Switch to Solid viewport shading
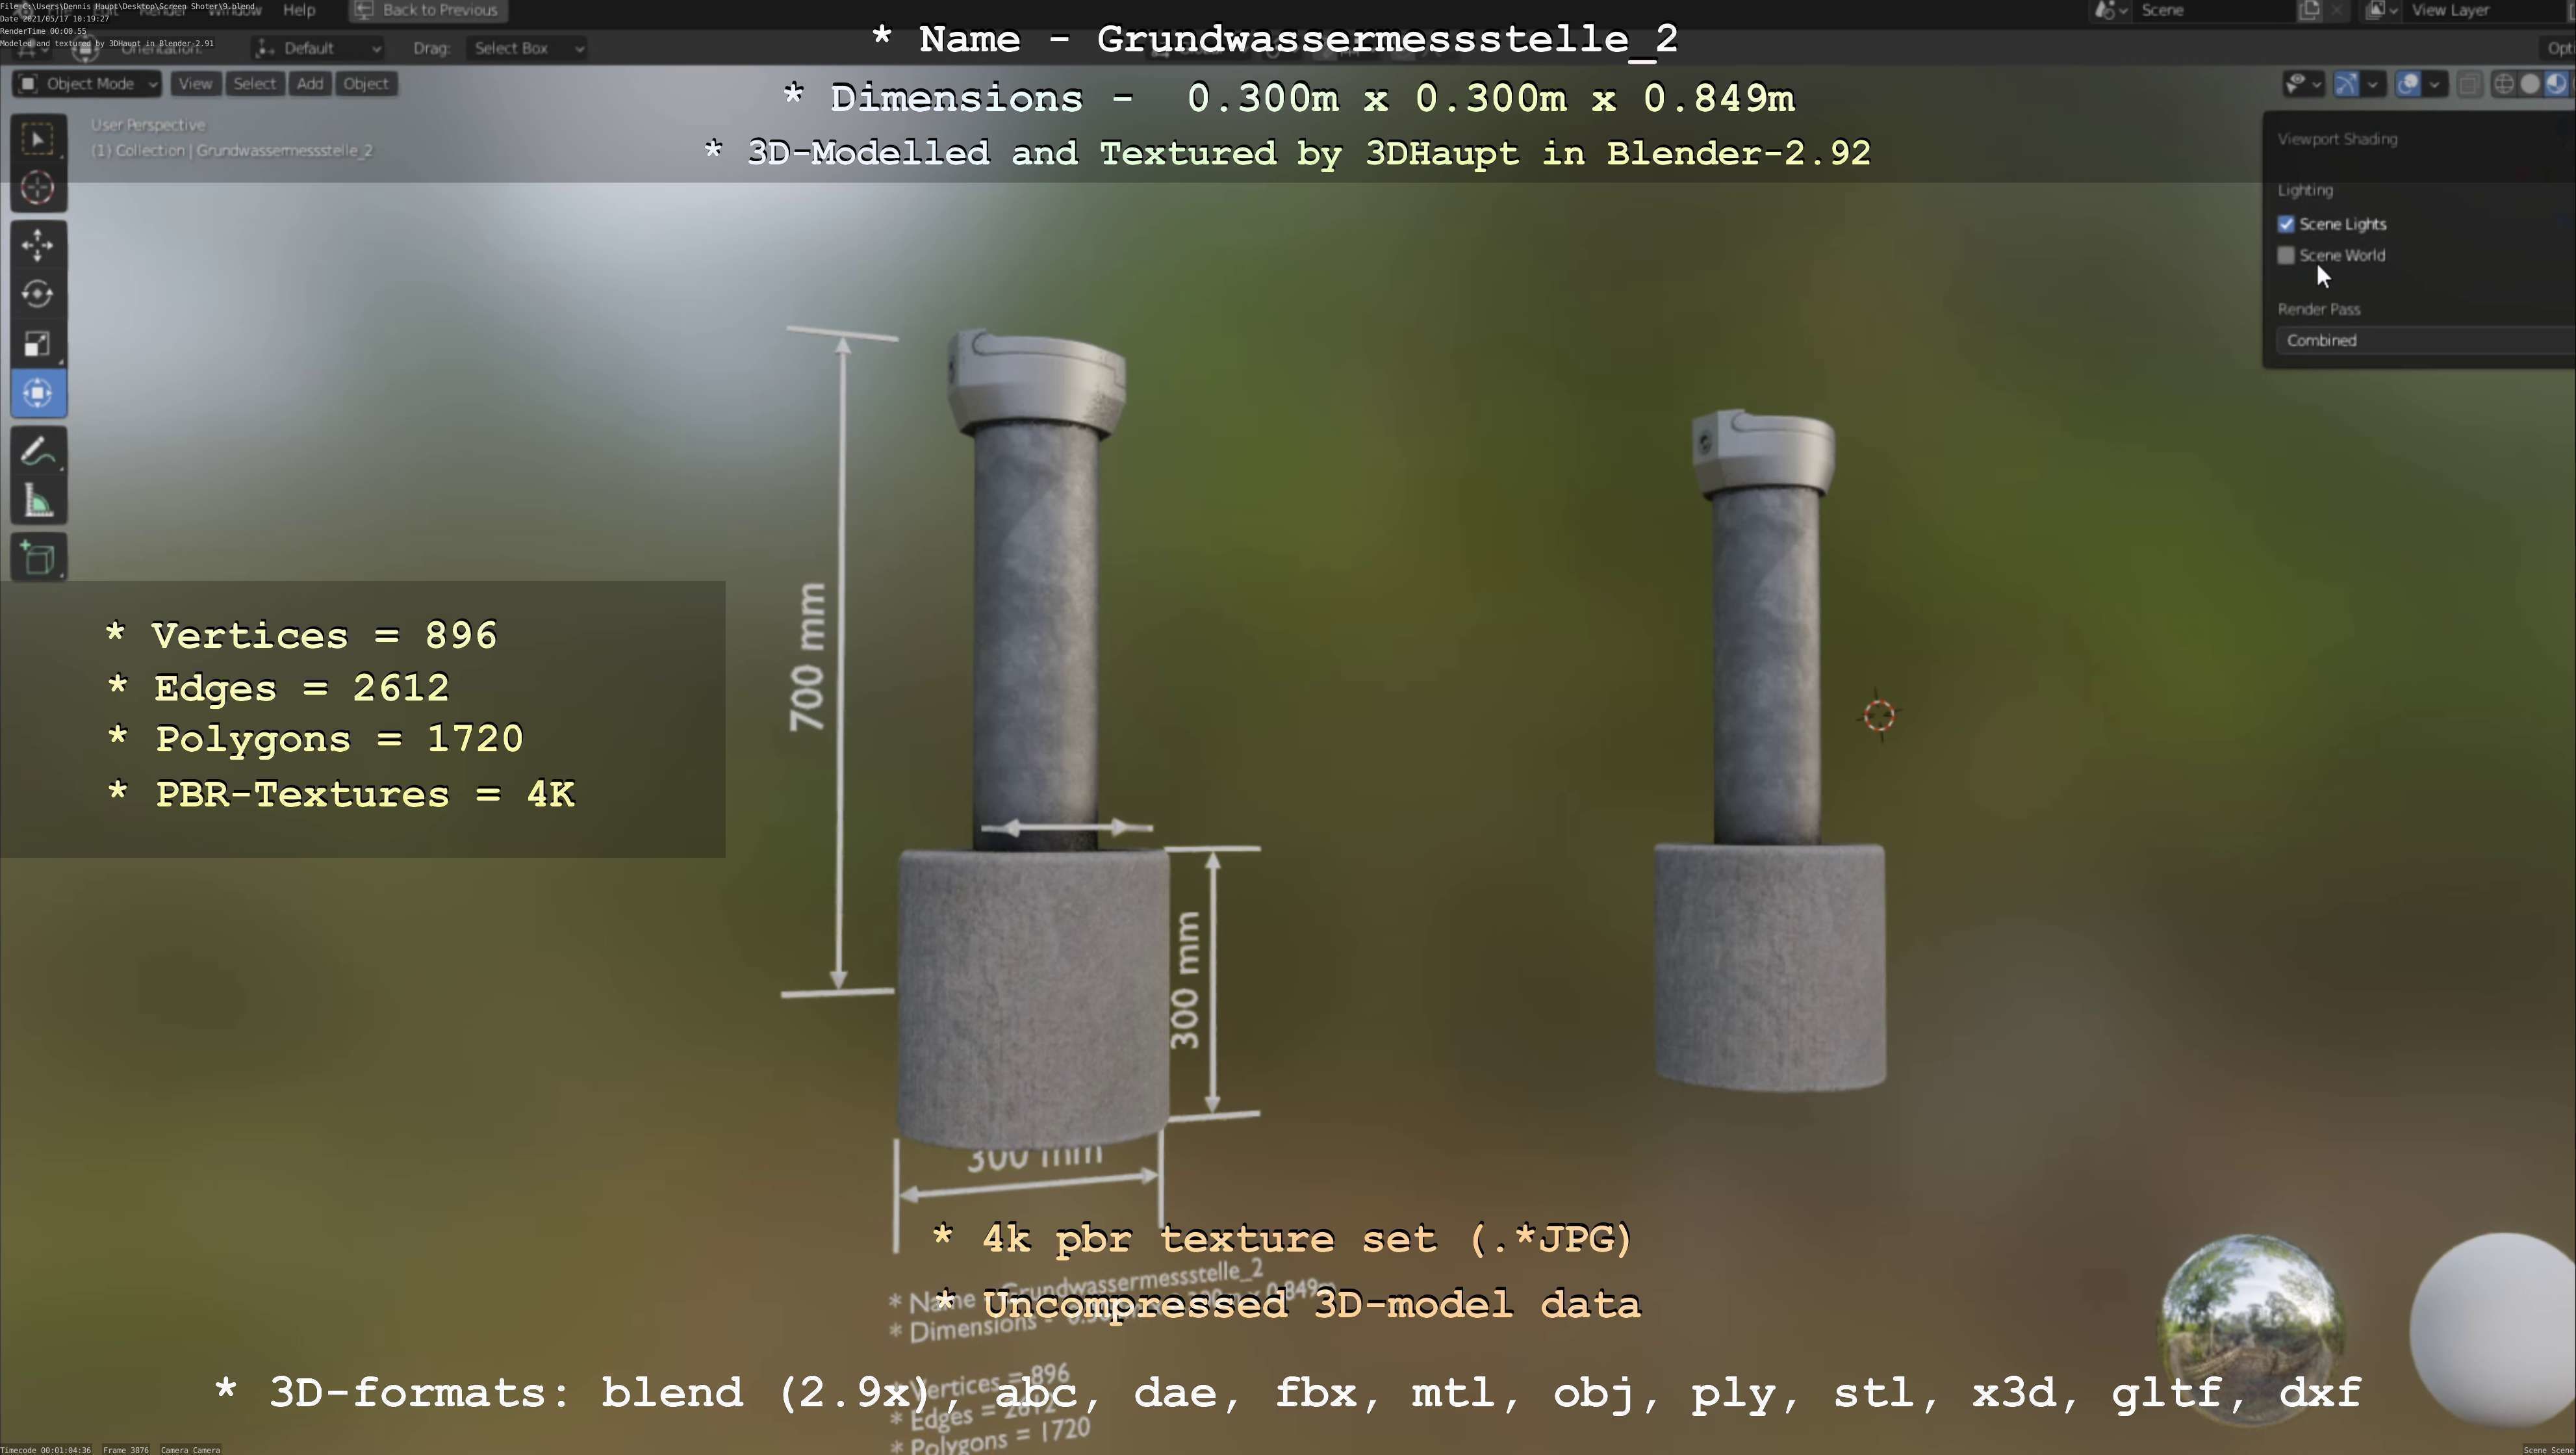Viewport: 2576px width, 1455px height. [2530, 84]
